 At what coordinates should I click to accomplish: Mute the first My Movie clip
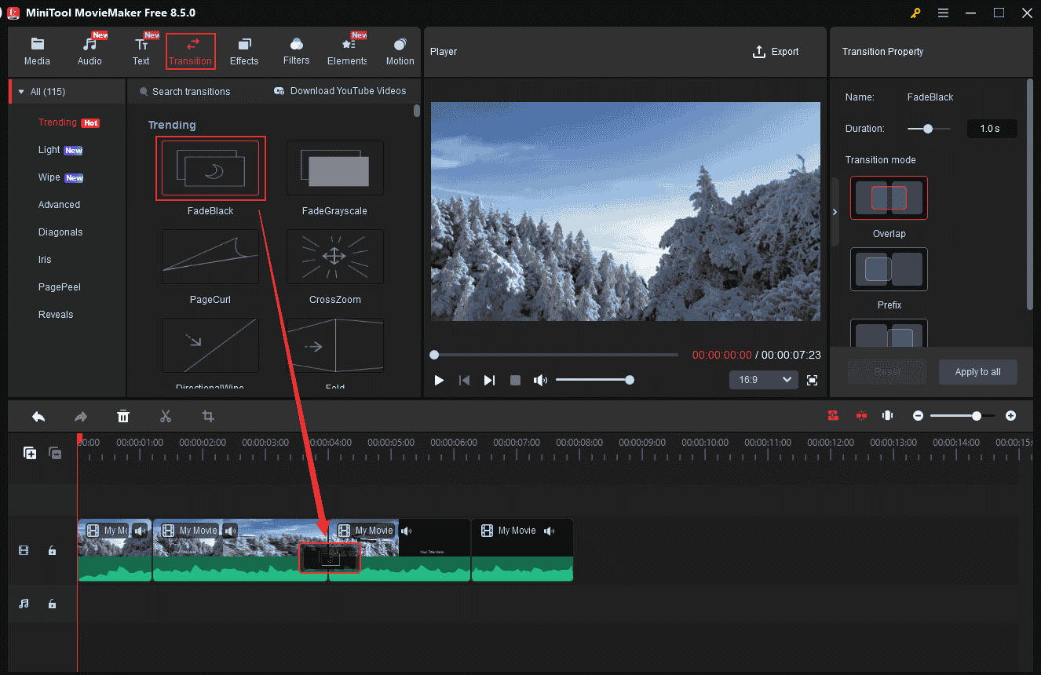tap(140, 530)
